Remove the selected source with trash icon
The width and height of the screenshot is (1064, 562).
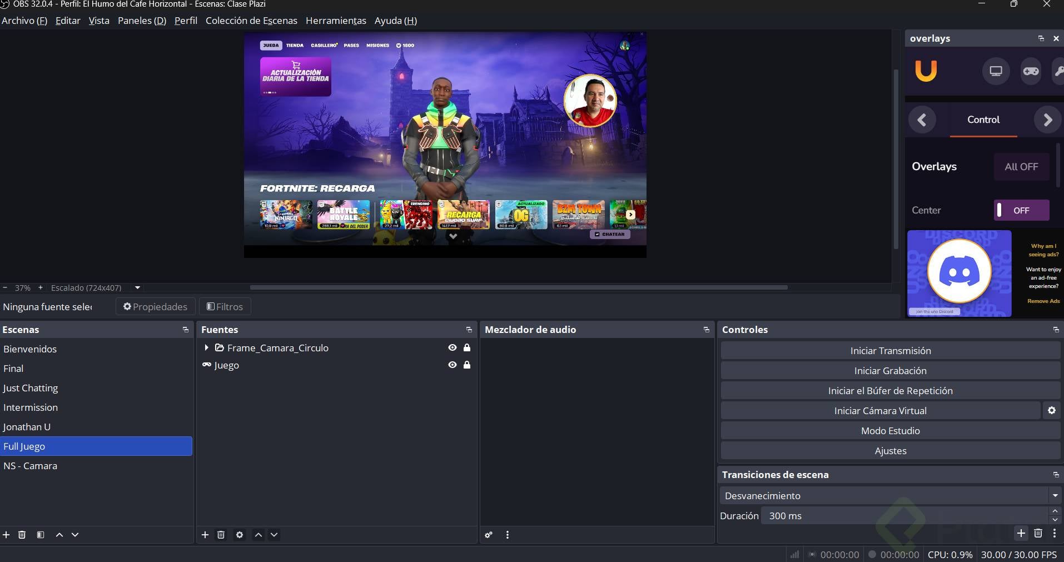[221, 535]
